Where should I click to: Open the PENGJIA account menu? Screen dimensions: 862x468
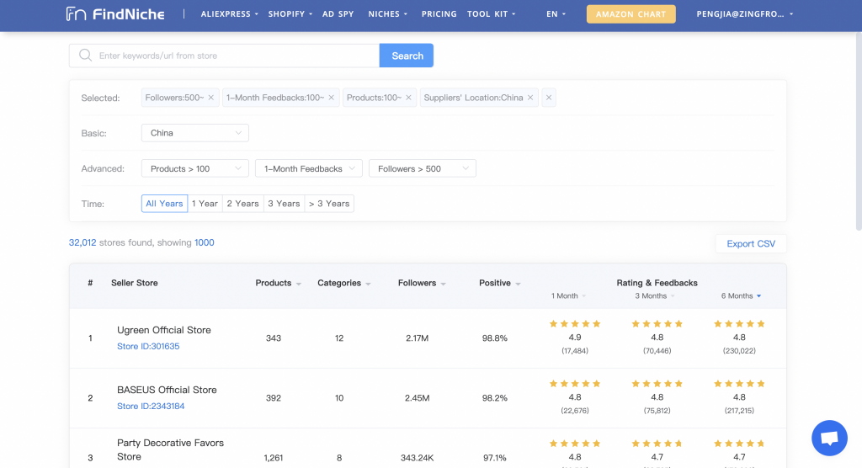[x=745, y=13]
